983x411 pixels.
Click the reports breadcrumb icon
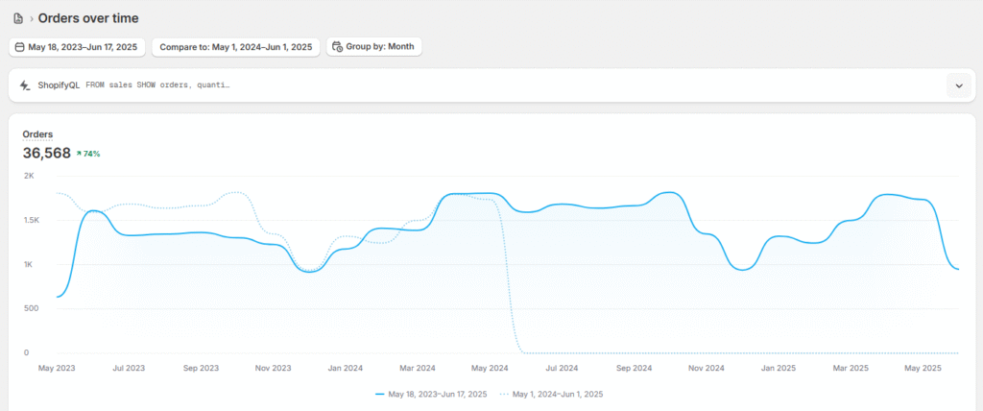[x=18, y=18]
